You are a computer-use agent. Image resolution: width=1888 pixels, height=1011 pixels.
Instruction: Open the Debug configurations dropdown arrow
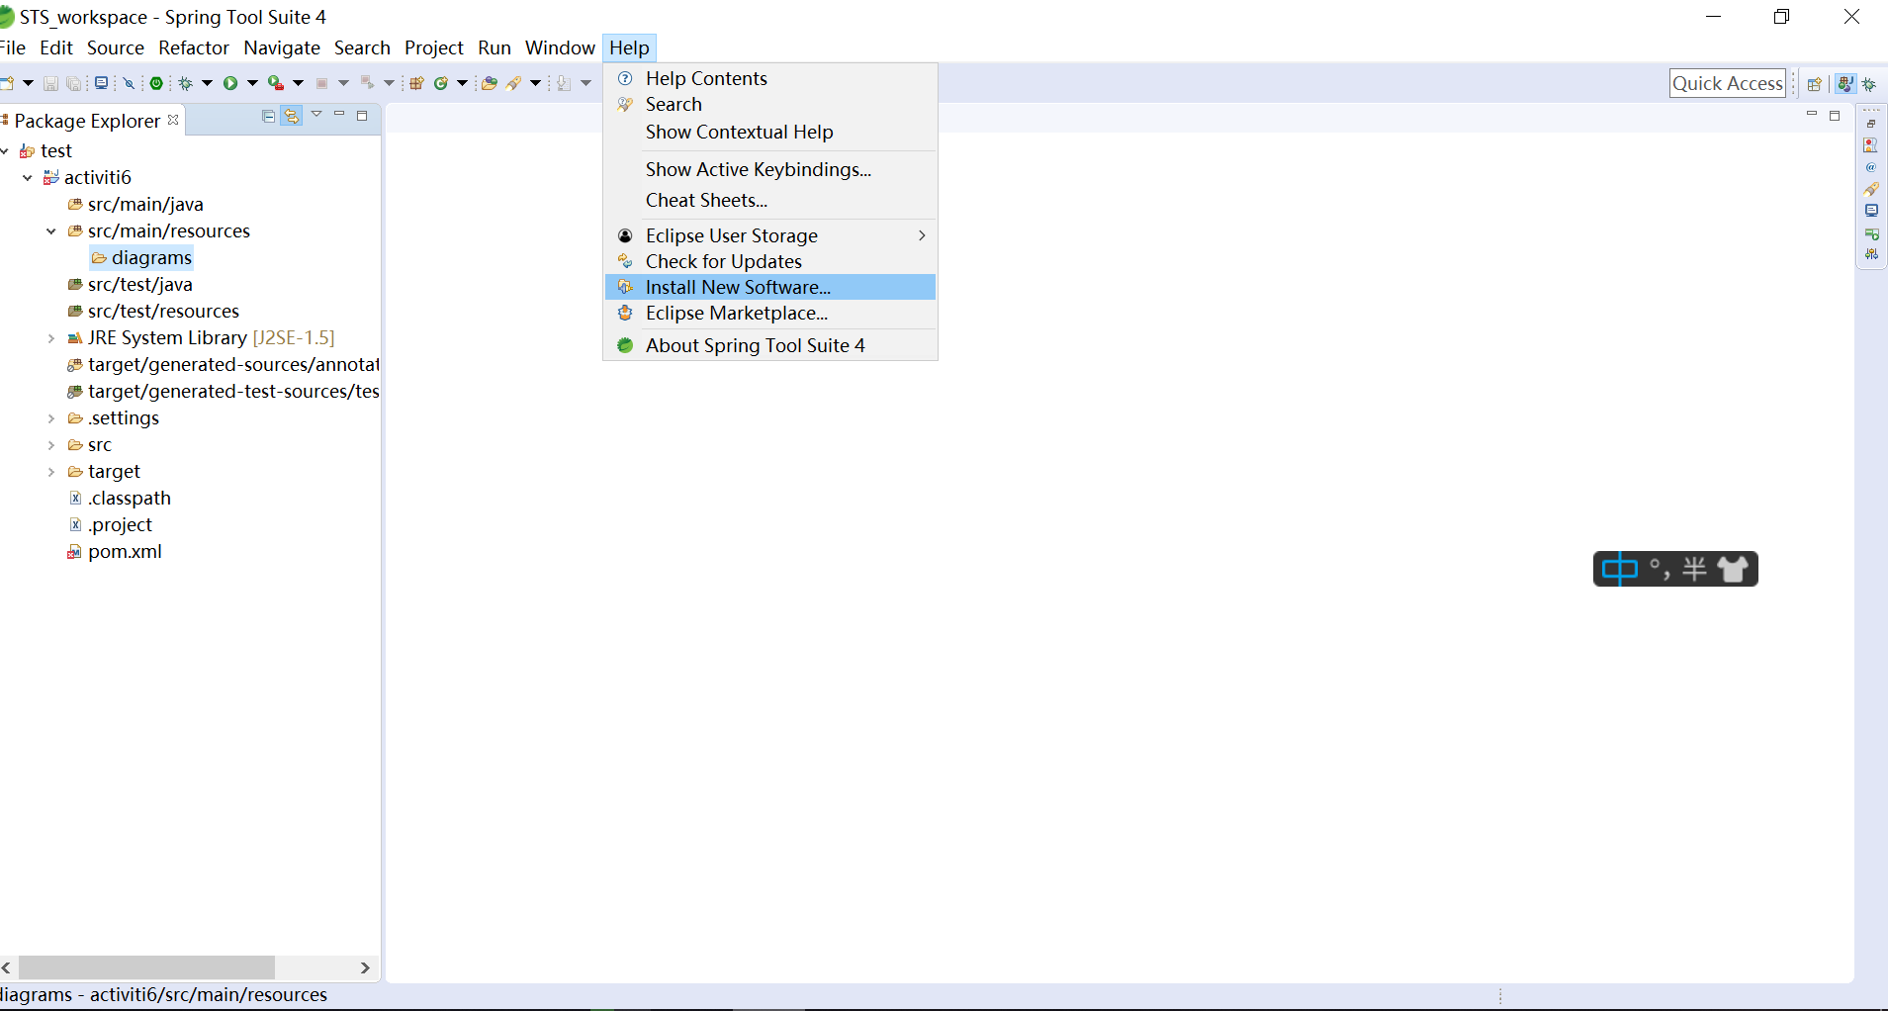(207, 83)
